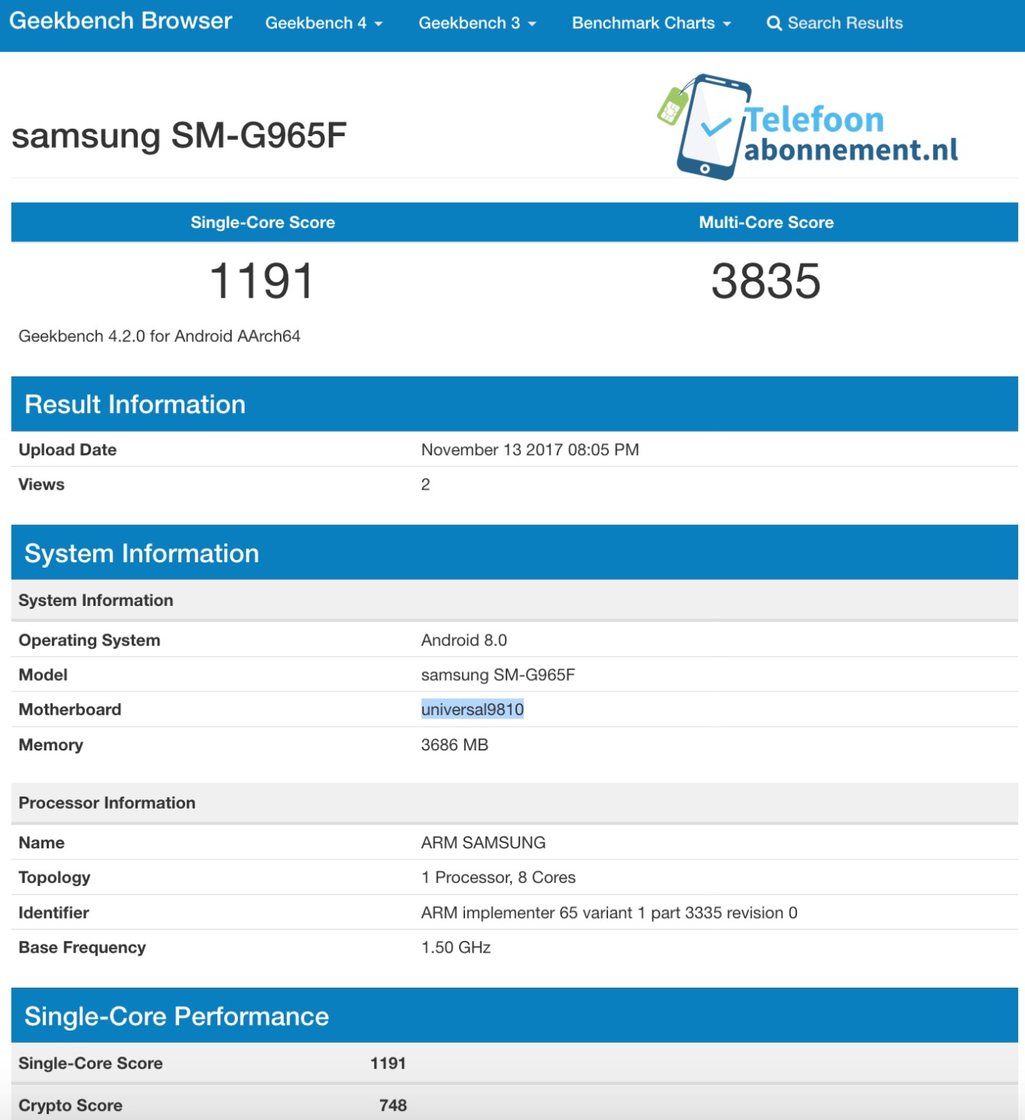Image resolution: width=1025 pixels, height=1120 pixels.
Task: Click the highlighted universal9810 motherboard text
Action: (472, 709)
